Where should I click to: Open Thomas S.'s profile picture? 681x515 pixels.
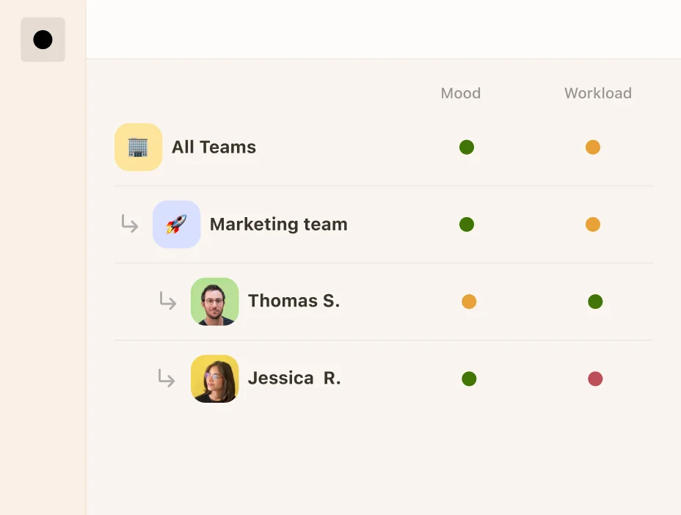(x=214, y=301)
